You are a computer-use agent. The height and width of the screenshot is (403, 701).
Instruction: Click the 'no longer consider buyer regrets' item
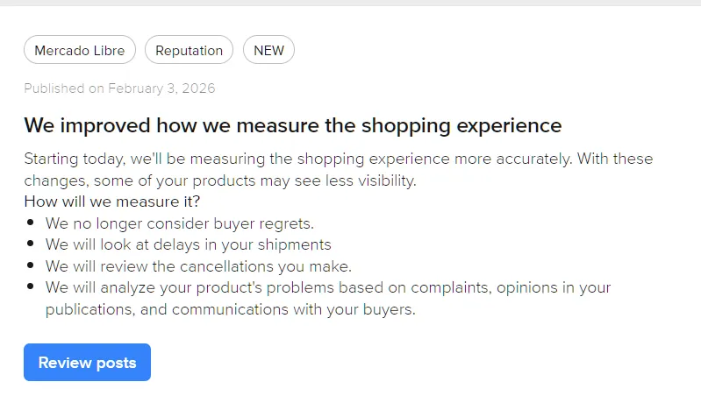(179, 223)
